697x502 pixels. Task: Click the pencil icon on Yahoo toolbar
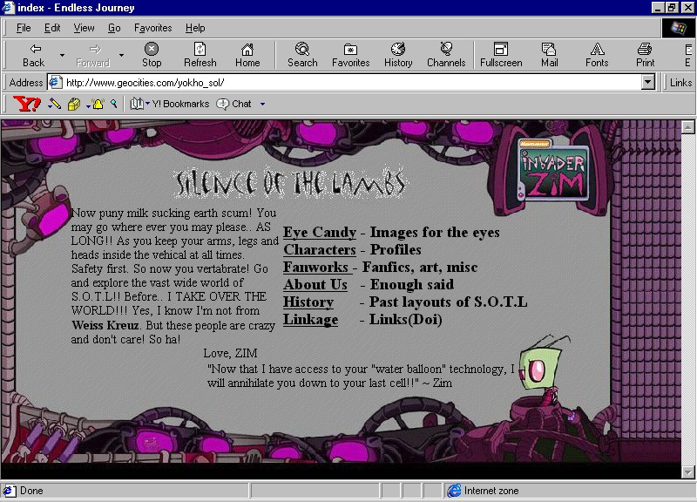point(54,104)
